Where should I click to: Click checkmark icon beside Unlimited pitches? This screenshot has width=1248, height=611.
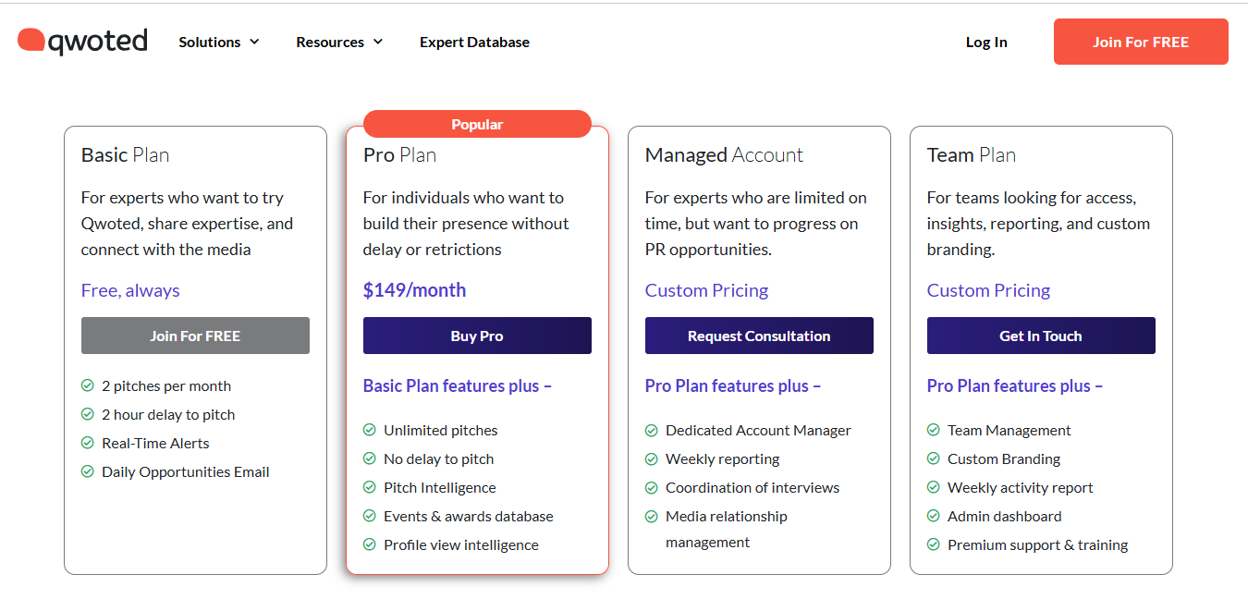click(x=370, y=430)
